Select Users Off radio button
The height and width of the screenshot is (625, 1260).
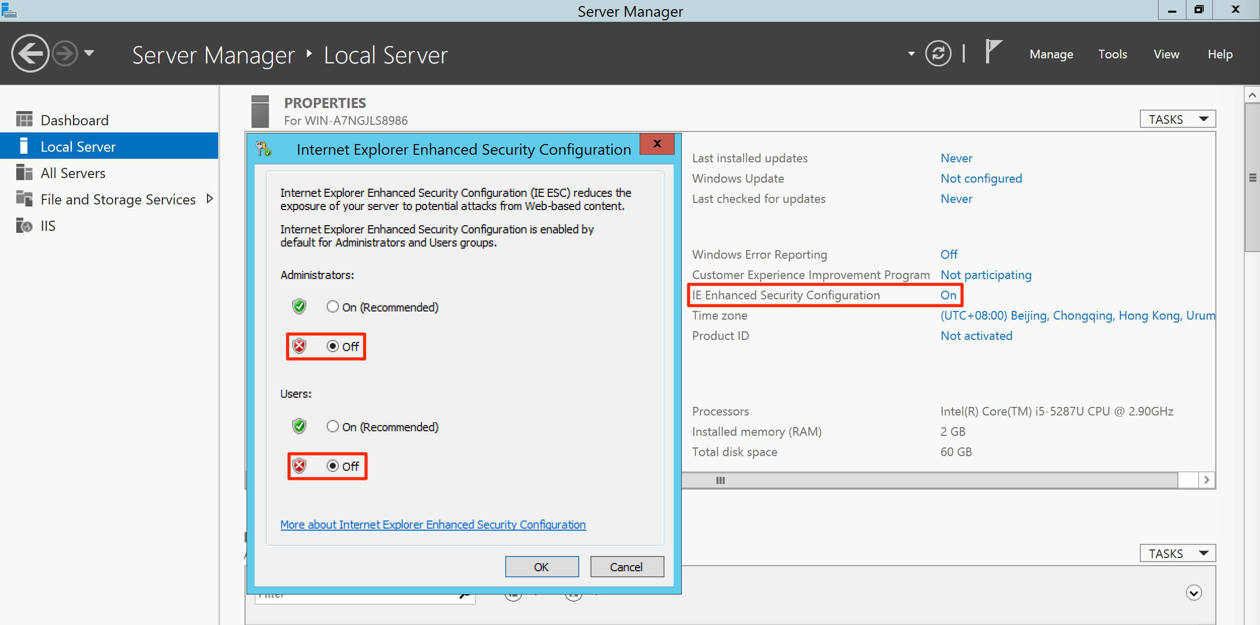click(333, 466)
